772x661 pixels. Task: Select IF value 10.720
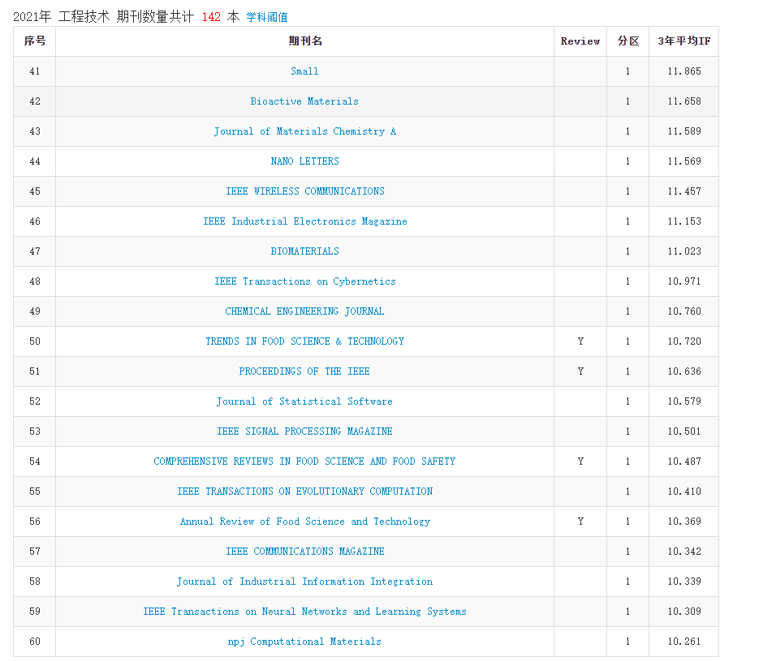pyautogui.click(x=684, y=341)
